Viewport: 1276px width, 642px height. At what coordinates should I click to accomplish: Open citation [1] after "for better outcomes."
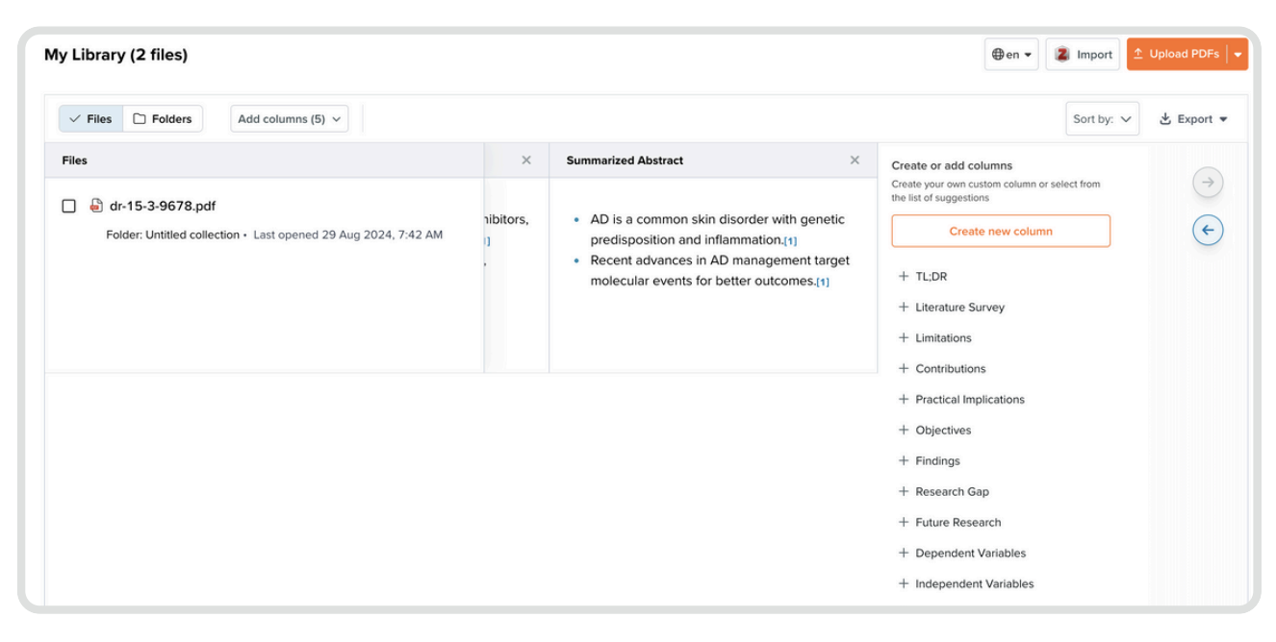pos(823,283)
